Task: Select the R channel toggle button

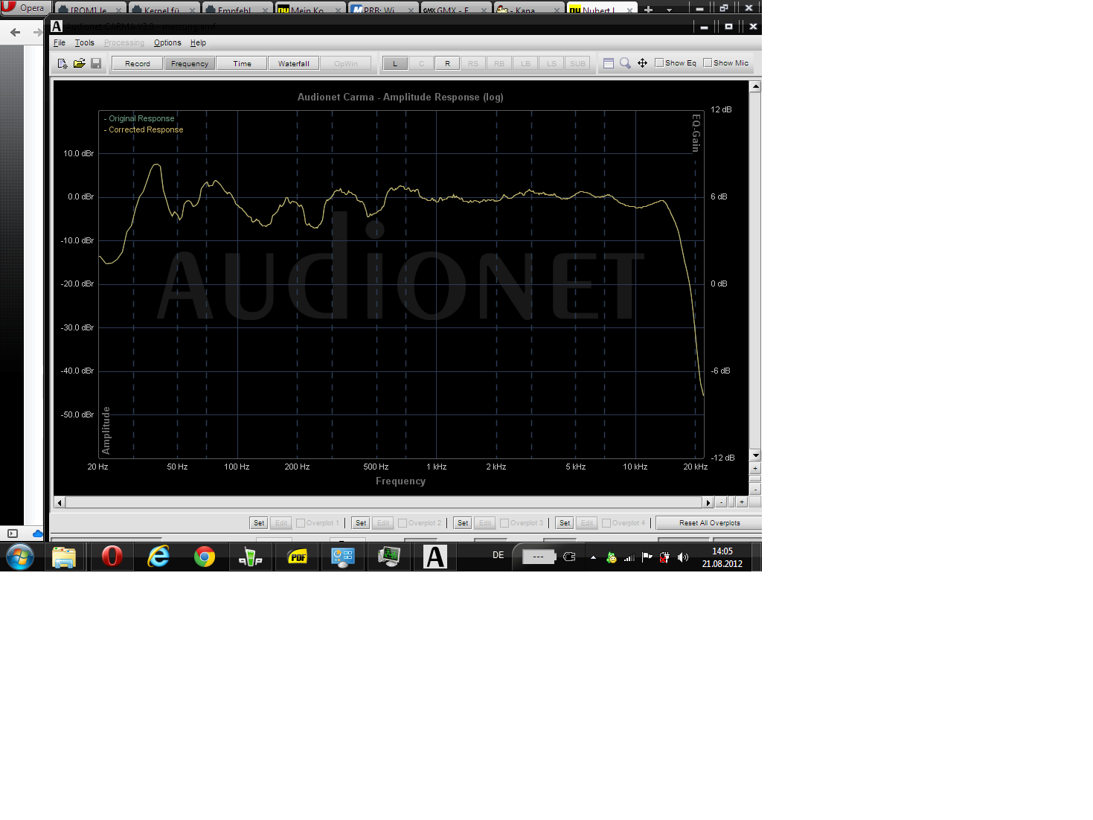Action: tap(447, 64)
